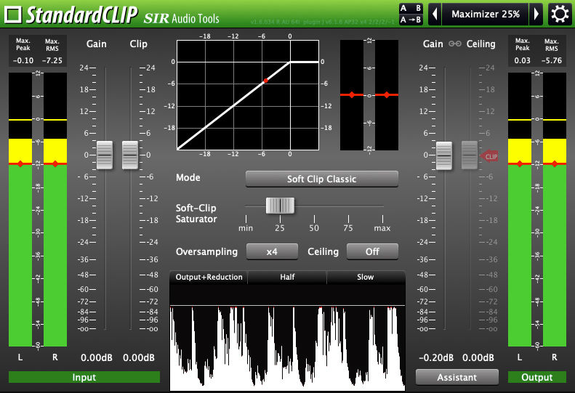575x393 pixels.
Task: Go to the next preset arrow
Action: pyautogui.click(x=536, y=15)
